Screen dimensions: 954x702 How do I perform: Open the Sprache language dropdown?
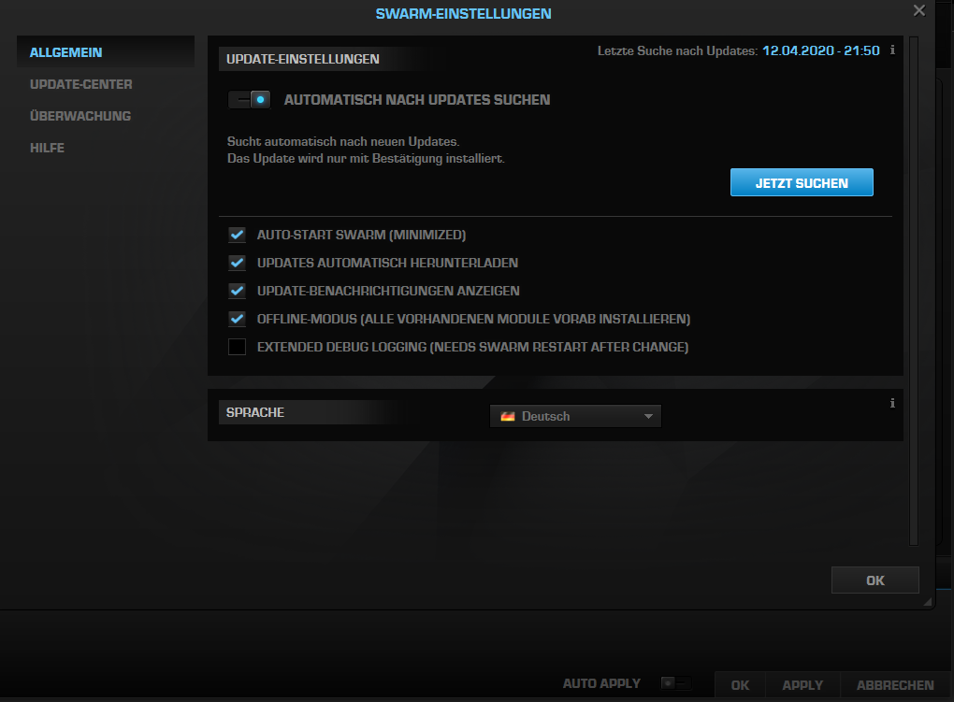(x=575, y=416)
